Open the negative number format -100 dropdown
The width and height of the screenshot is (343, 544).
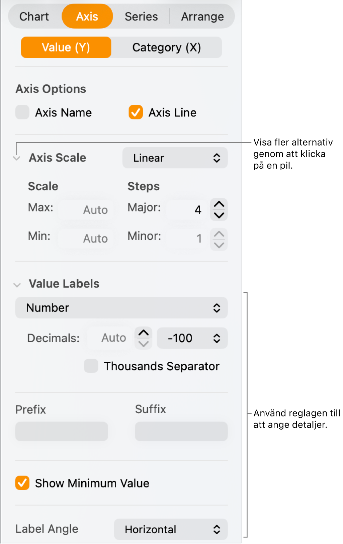pos(192,338)
